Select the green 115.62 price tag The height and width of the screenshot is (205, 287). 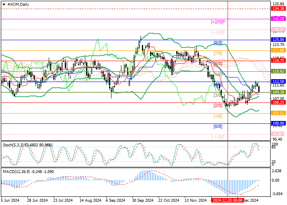click(278, 71)
